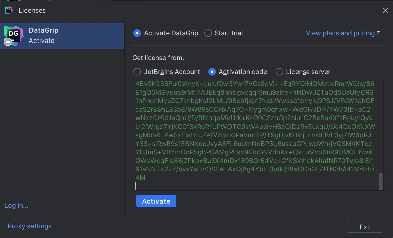Viewport: 393px width, 238px height.
Task: Open View plans and pricing link
Action: (340, 33)
